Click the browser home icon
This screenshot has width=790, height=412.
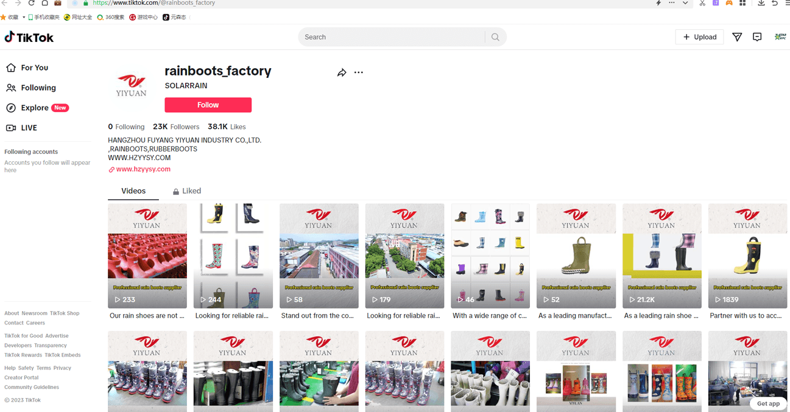tap(44, 3)
